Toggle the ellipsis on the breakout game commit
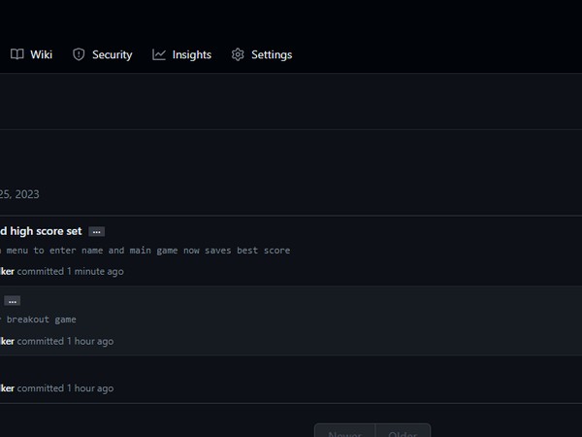582x437 pixels. 13,301
